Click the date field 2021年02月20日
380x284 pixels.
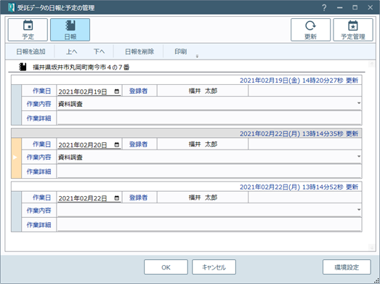pos(89,145)
